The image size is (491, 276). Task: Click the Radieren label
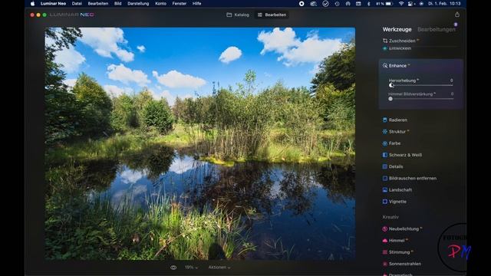click(398, 120)
